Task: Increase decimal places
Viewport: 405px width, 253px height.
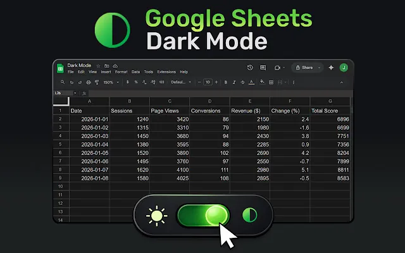Action: tap(153, 82)
